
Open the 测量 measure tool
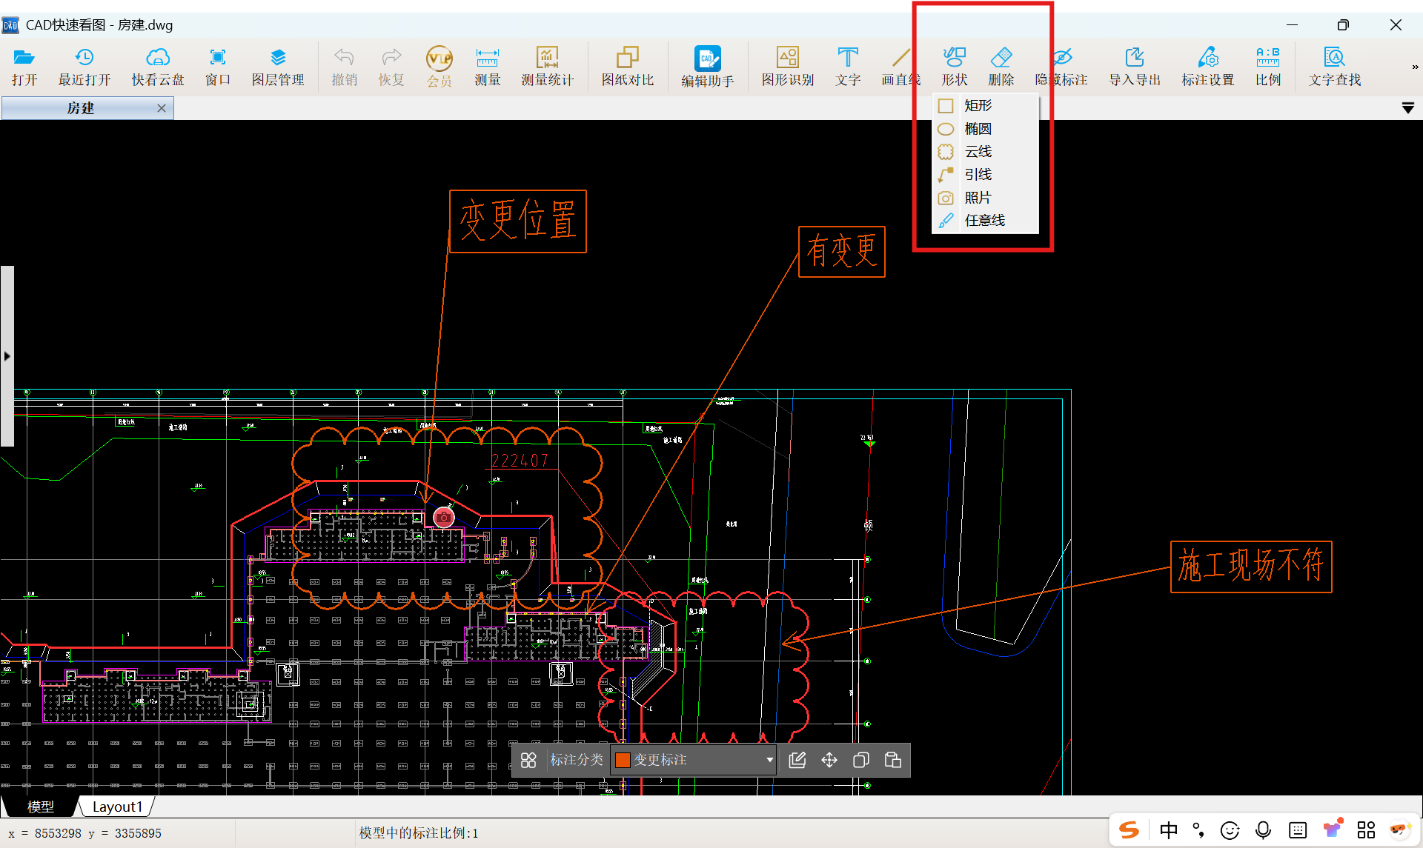[x=487, y=65]
